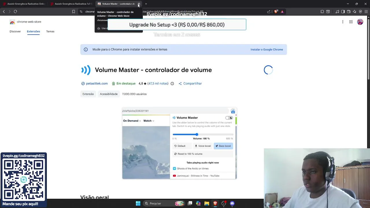Click Instalar o Google Chrome link
This screenshot has width=370, height=208.
click(267, 49)
